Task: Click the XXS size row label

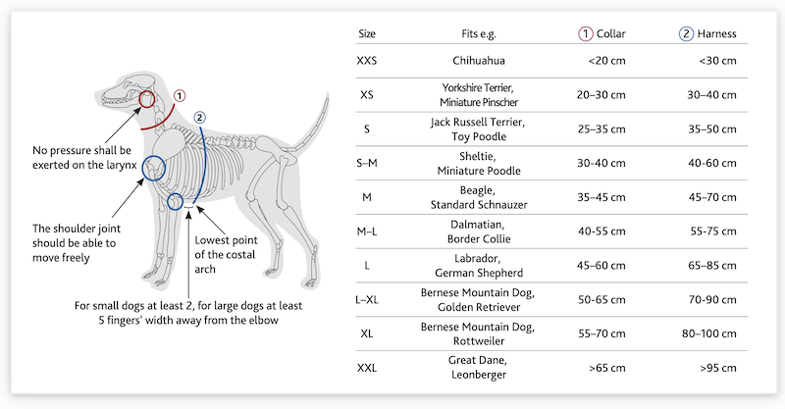Action: tap(366, 61)
